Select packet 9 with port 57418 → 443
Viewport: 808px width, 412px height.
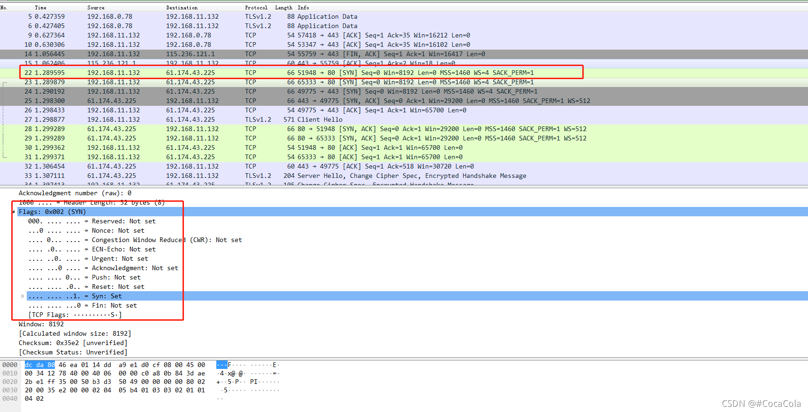click(404, 35)
